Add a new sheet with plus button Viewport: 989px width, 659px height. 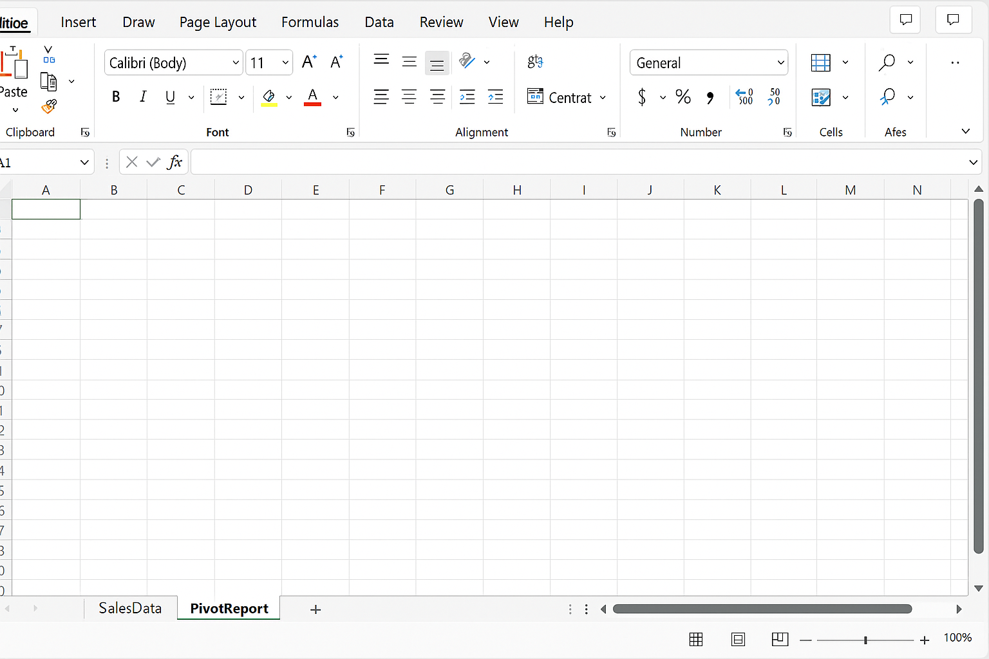[x=316, y=609]
